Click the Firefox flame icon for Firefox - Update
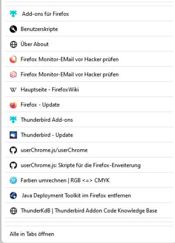This screenshot has height=243, width=175. pyautogui.click(x=13, y=105)
